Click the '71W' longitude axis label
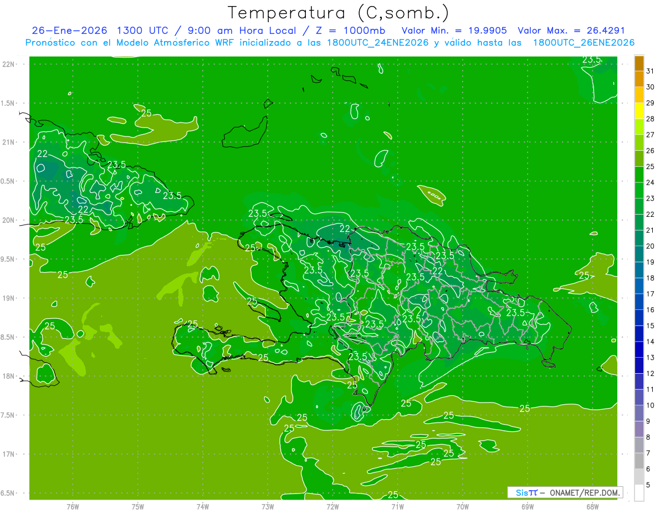The width and height of the screenshot is (665, 514). (397, 507)
